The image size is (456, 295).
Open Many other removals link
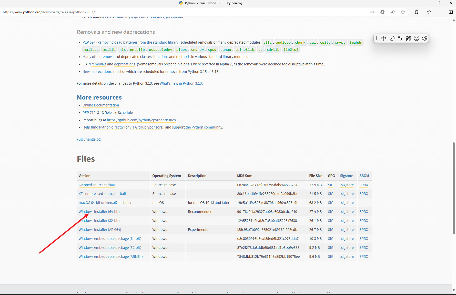pos(99,57)
